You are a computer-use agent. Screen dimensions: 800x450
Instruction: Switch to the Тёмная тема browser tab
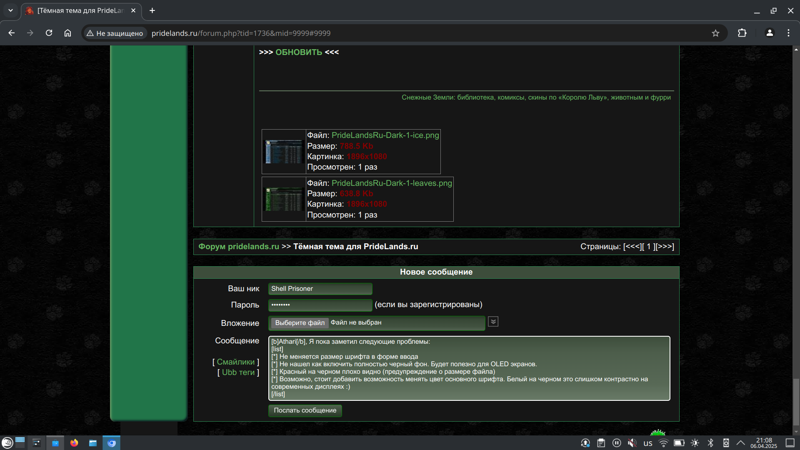point(80,10)
